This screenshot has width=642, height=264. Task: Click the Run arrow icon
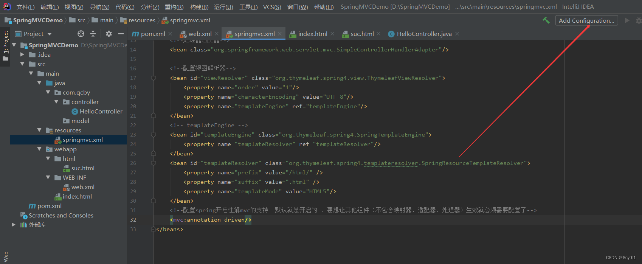coord(627,20)
